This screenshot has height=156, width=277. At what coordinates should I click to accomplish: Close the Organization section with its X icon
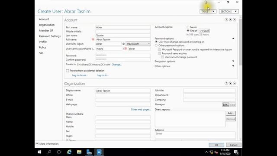(230, 83)
